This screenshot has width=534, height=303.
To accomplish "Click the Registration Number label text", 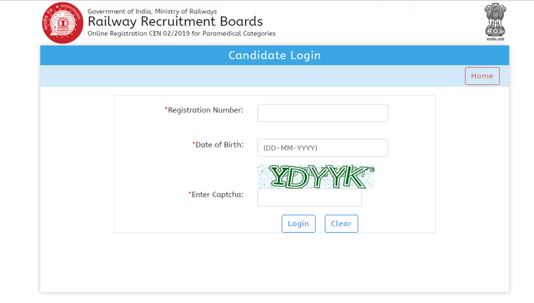I will pyautogui.click(x=206, y=110).
